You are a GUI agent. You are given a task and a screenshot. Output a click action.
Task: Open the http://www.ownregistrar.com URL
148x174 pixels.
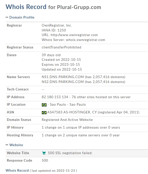click(x=74, y=35)
